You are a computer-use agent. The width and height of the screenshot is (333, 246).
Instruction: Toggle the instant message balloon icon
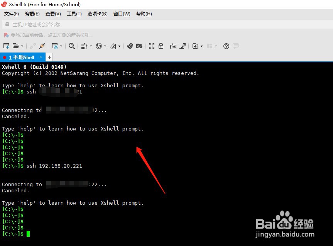236,46
